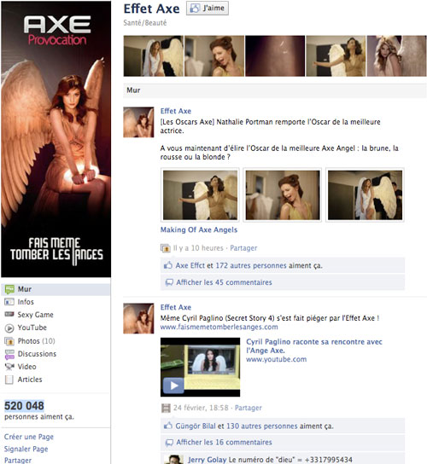Open second header photo, laughing woman
427x464 pixels.
(x=214, y=56)
